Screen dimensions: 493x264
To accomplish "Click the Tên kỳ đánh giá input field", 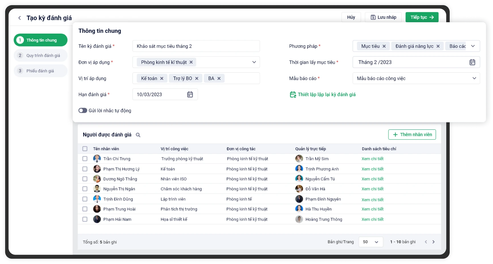I will 196,46.
